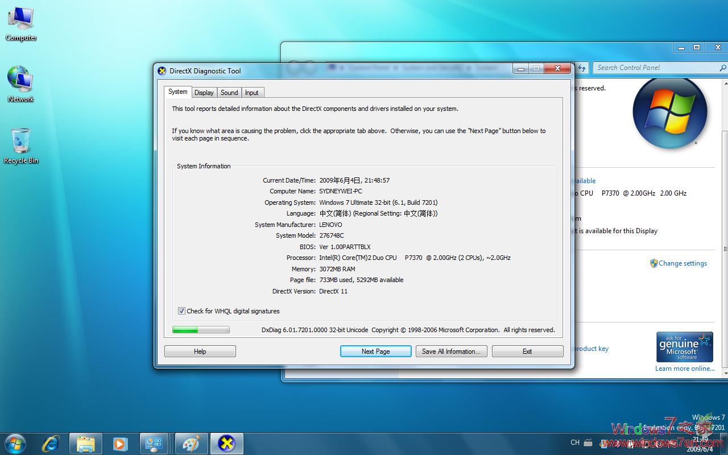The height and width of the screenshot is (455, 728).
Task: Open Windows Explorer folder icon in taskbar
Action: pyautogui.click(x=86, y=444)
